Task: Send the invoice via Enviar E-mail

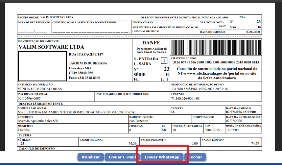Action: point(122,157)
